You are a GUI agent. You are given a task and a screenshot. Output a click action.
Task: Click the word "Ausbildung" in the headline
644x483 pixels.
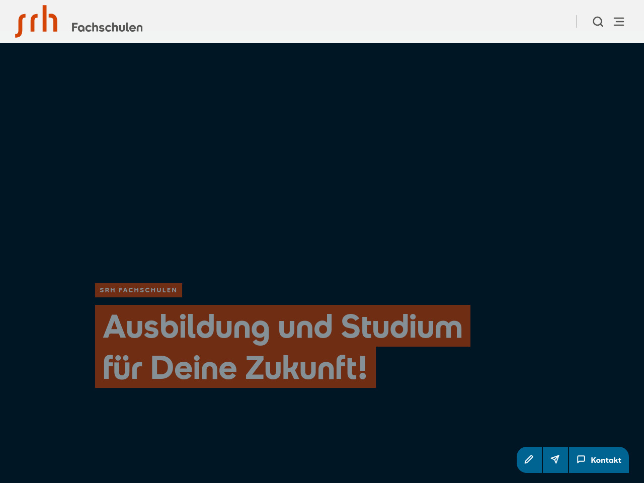[186, 327]
